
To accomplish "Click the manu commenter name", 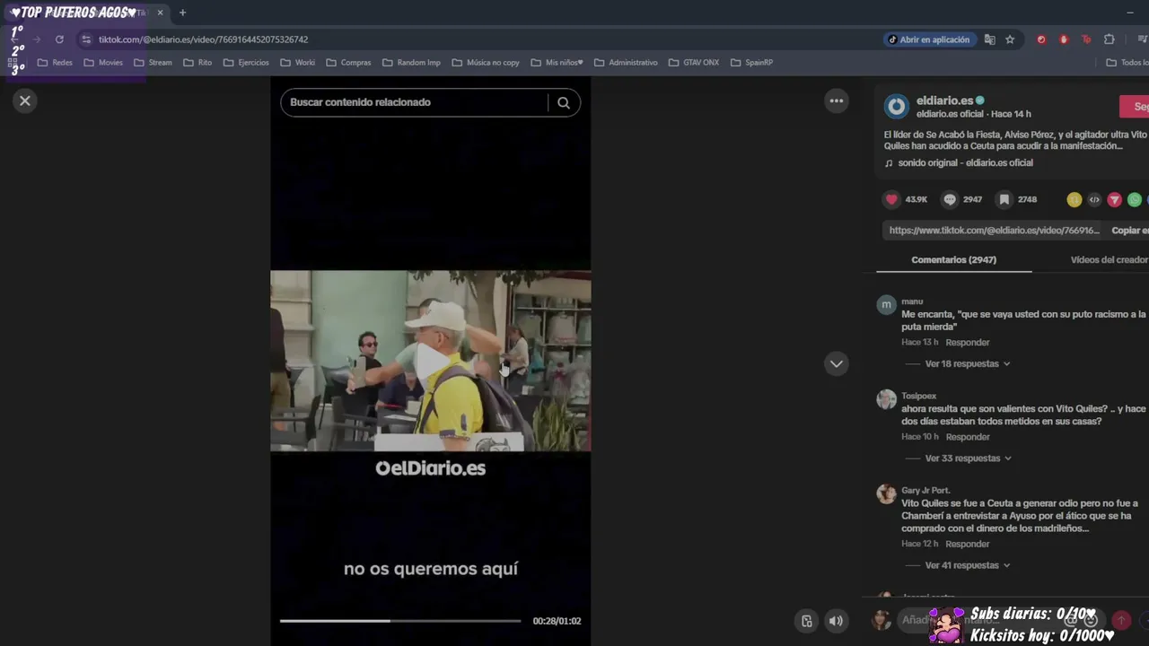I will pos(912,301).
